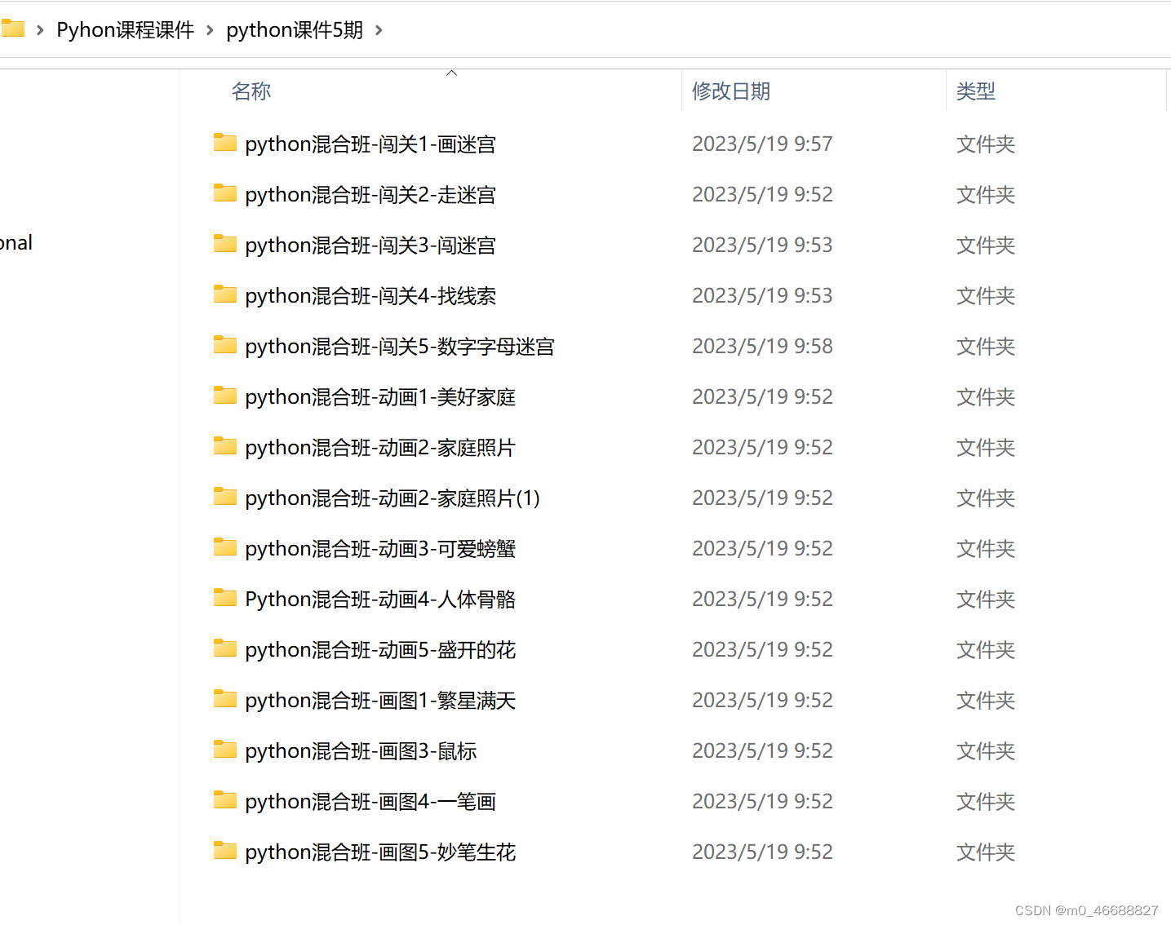
Task: Click folder icon of 动画3-可爱螃蟹
Action: tap(225, 548)
